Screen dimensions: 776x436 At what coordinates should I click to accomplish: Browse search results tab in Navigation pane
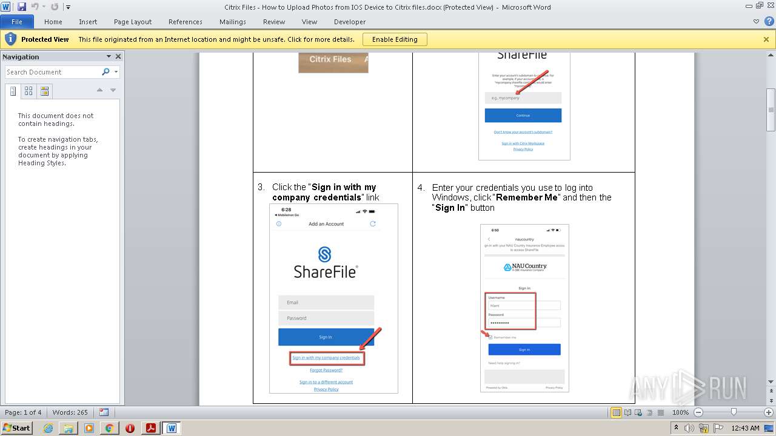[x=44, y=91]
